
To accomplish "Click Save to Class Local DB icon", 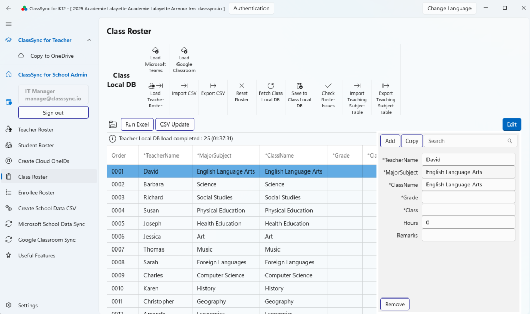I will point(300,86).
